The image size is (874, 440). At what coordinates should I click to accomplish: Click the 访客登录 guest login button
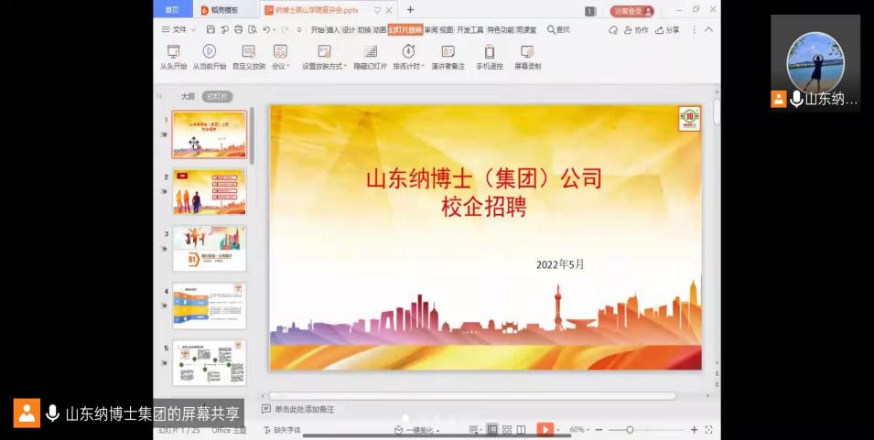(631, 11)
